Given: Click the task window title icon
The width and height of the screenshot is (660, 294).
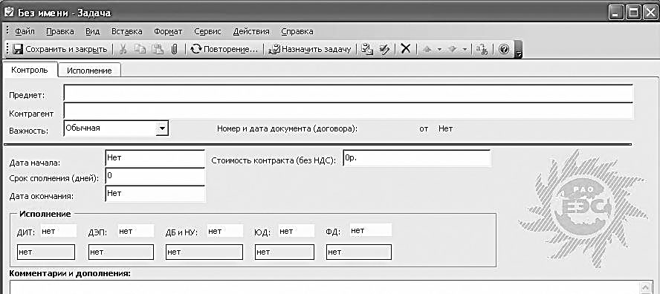Looking at the screenshot, I should [9, 12].
